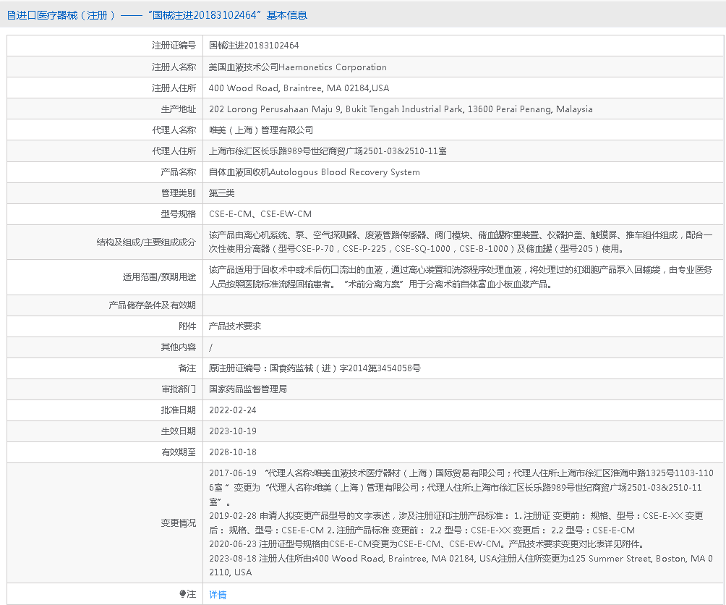Click the agent address on 长乐路989号
The height and width of the screenshot is (605, 726).
328,151
